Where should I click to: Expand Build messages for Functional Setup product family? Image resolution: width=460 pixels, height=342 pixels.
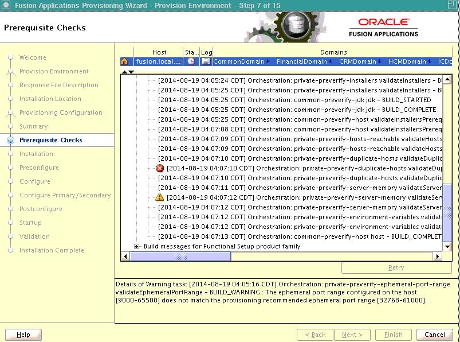[x=137, y=246]
